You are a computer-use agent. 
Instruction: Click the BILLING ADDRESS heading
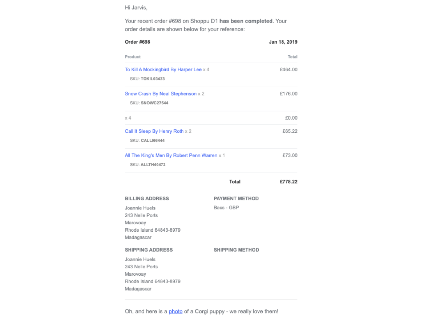click(x=147, y=199)
